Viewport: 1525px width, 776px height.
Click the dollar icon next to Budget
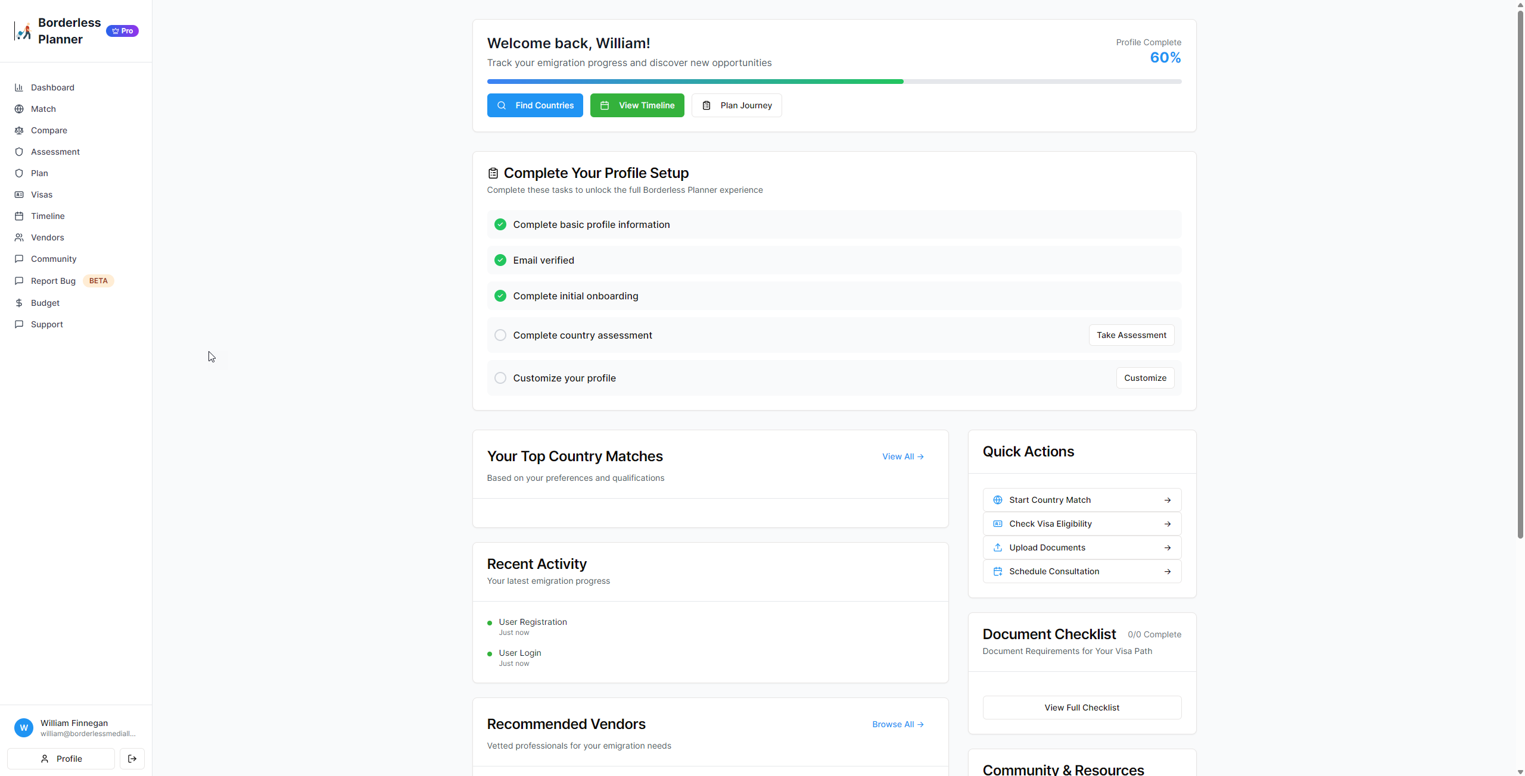(19, 303)
